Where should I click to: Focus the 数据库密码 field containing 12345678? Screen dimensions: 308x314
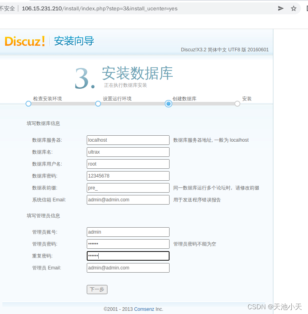(128, 176)
